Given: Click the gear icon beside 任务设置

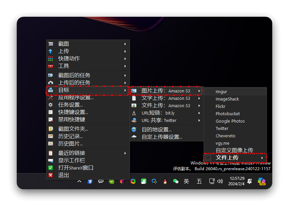Looking at the screenshot, I should tap(51, 105).
